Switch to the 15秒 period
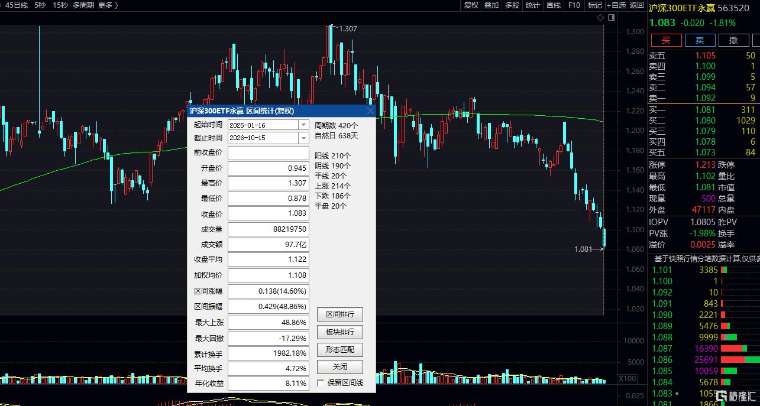Image resolution: width=760 pixels, height=406 pixels. click(60, 5)
